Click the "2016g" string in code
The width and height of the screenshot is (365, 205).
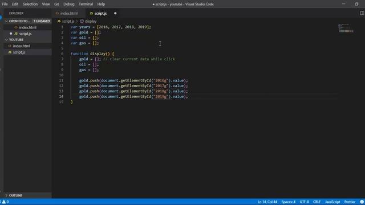161,80
